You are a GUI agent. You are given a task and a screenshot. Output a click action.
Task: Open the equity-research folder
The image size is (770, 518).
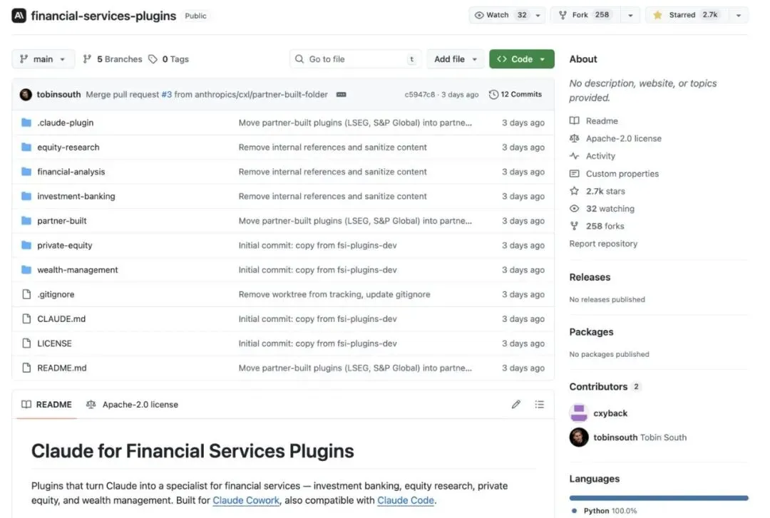click(68, 147)
